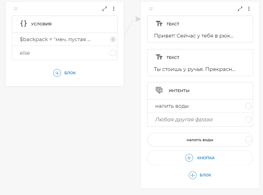Select the $backpack condition output connector
The width and height of the screenshot is (263, 195).
113,39
